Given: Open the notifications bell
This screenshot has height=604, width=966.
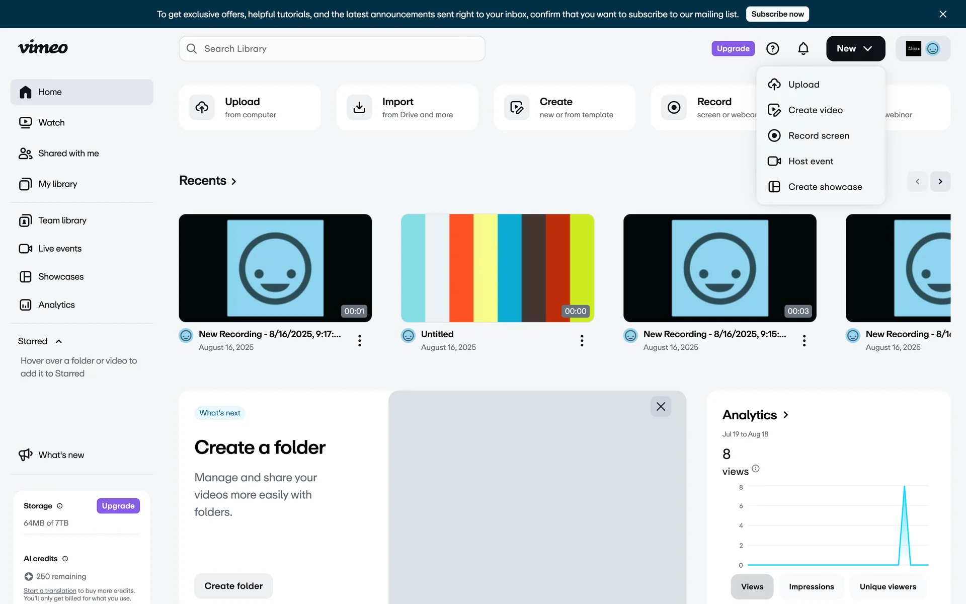Looking at the screenshot, I should coord(803,48).
